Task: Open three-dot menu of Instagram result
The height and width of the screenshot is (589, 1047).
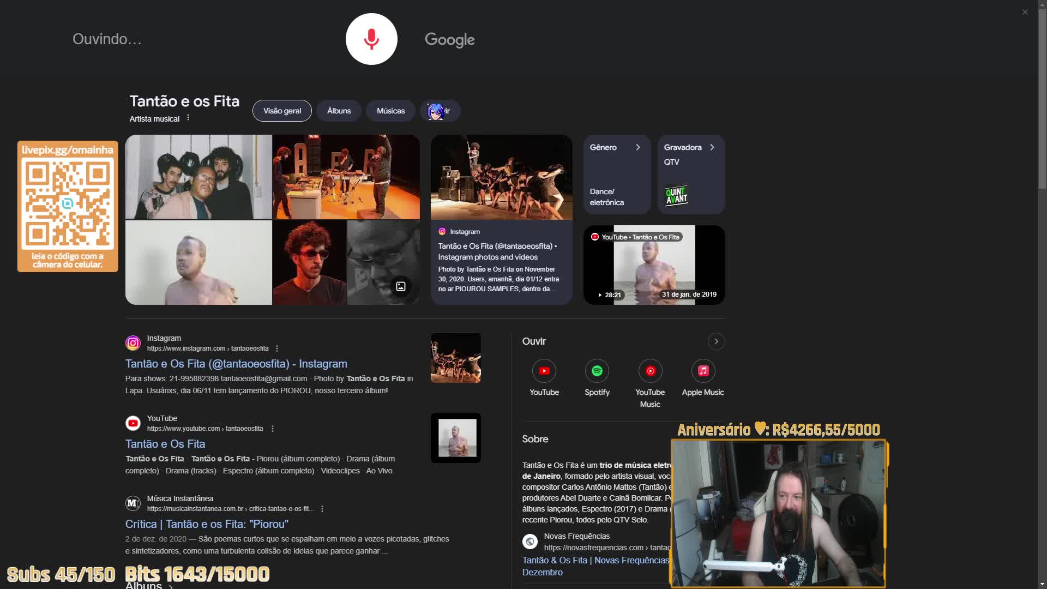Action: (x=277, y=348)
